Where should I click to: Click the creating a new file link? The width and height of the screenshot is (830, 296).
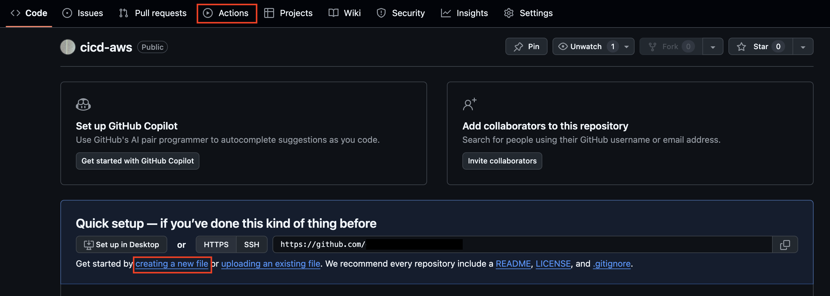pyautogui.click(x=172, y=264)
